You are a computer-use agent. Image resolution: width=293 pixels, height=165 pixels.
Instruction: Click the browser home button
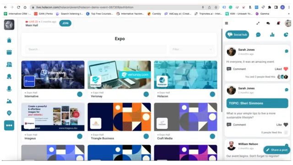point(25,7)
